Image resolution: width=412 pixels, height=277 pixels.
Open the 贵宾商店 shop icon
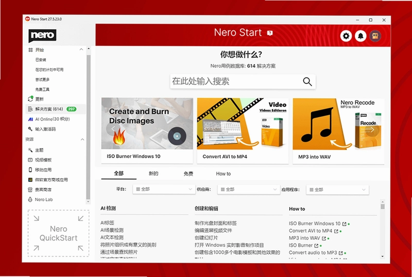coord(30,190)
